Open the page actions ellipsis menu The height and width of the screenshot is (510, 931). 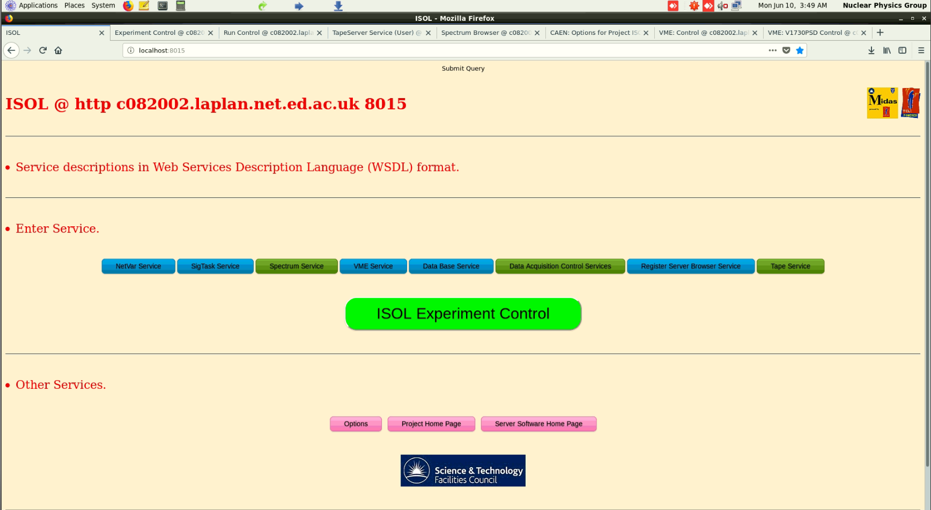point(772,50)
